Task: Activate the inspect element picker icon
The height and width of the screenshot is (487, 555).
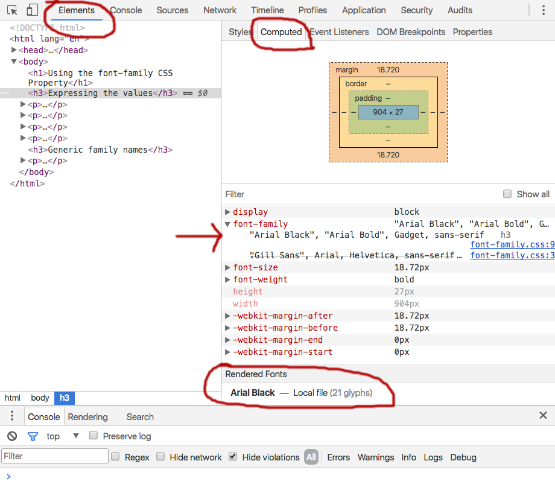Action: click(x=12, y=10)
